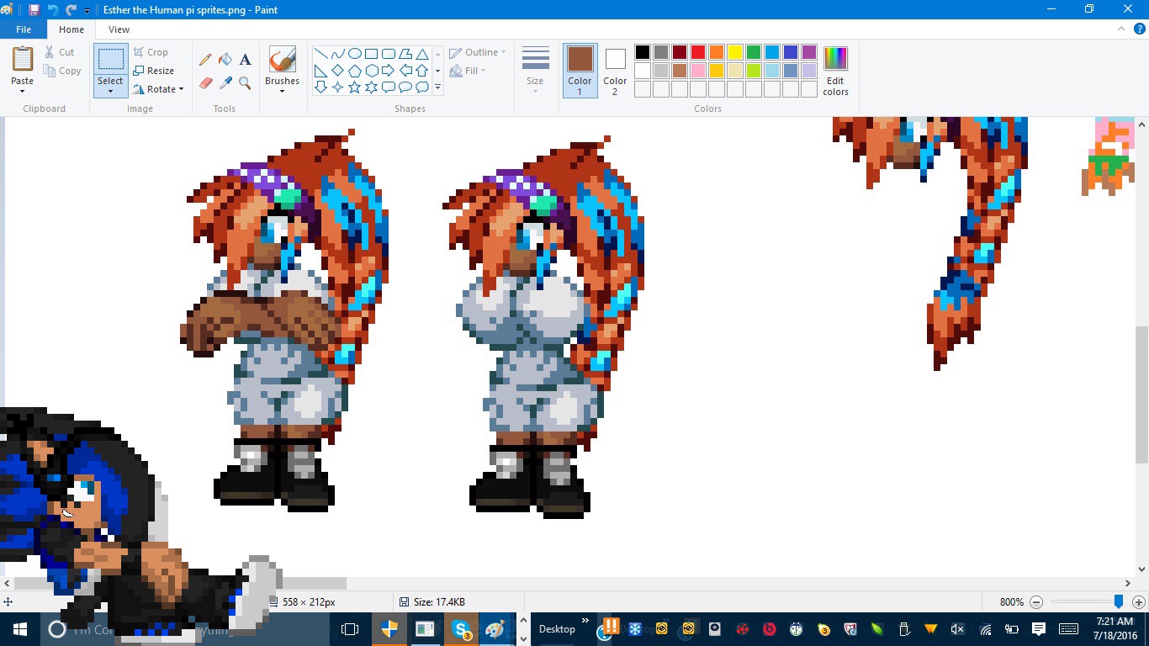Image resolution: width=1149 pixels, height=646 pixels.
Task: Open the Edit colors dialog
Action: coord(835,71)
